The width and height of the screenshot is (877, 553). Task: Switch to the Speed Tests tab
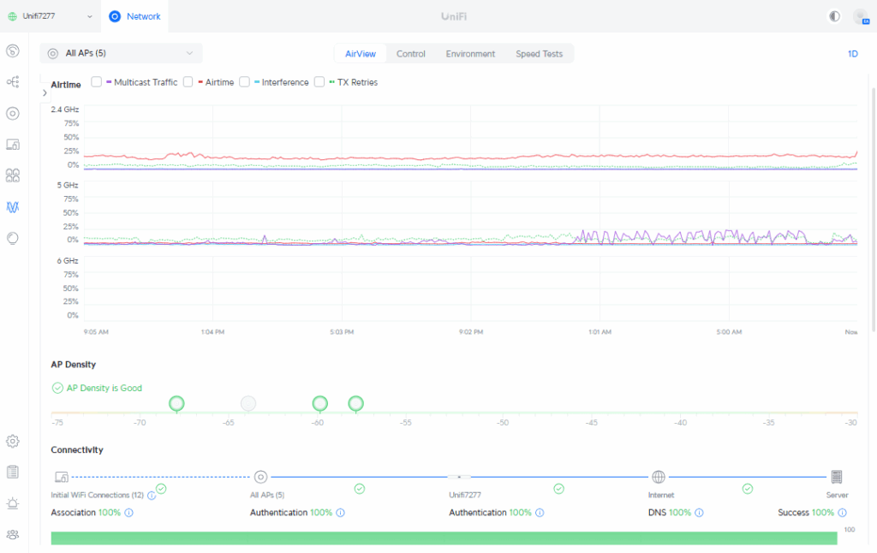point(539,54)
